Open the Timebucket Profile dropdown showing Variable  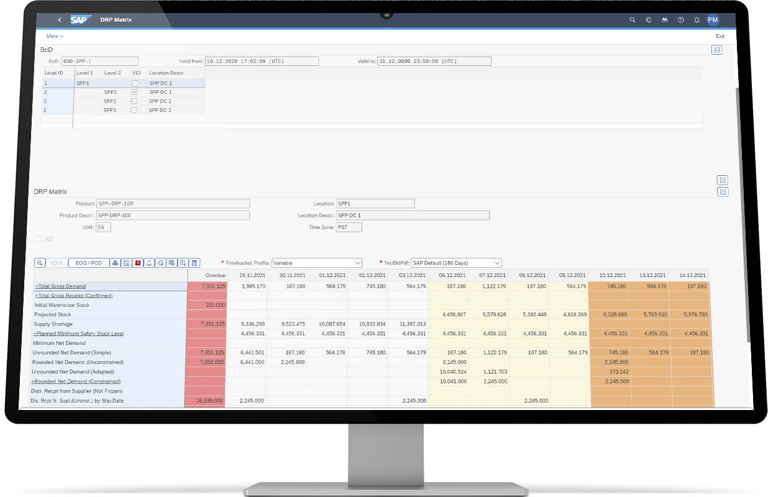coord(317,263)
